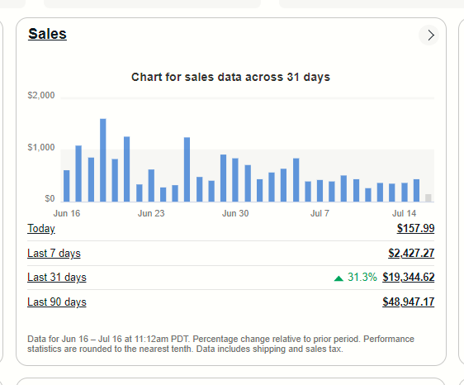Click the Jun 30 axis label
The width and height of the screenshot is (464, 385).
coord(235,213)
